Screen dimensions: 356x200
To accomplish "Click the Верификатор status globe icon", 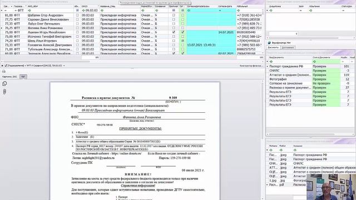I will pos(269,43).
